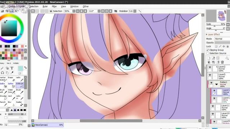Viewport: 230px width, 129px height.
Task: Uncheck the Clipping Group checkbox
Action: tap(208, 50)
